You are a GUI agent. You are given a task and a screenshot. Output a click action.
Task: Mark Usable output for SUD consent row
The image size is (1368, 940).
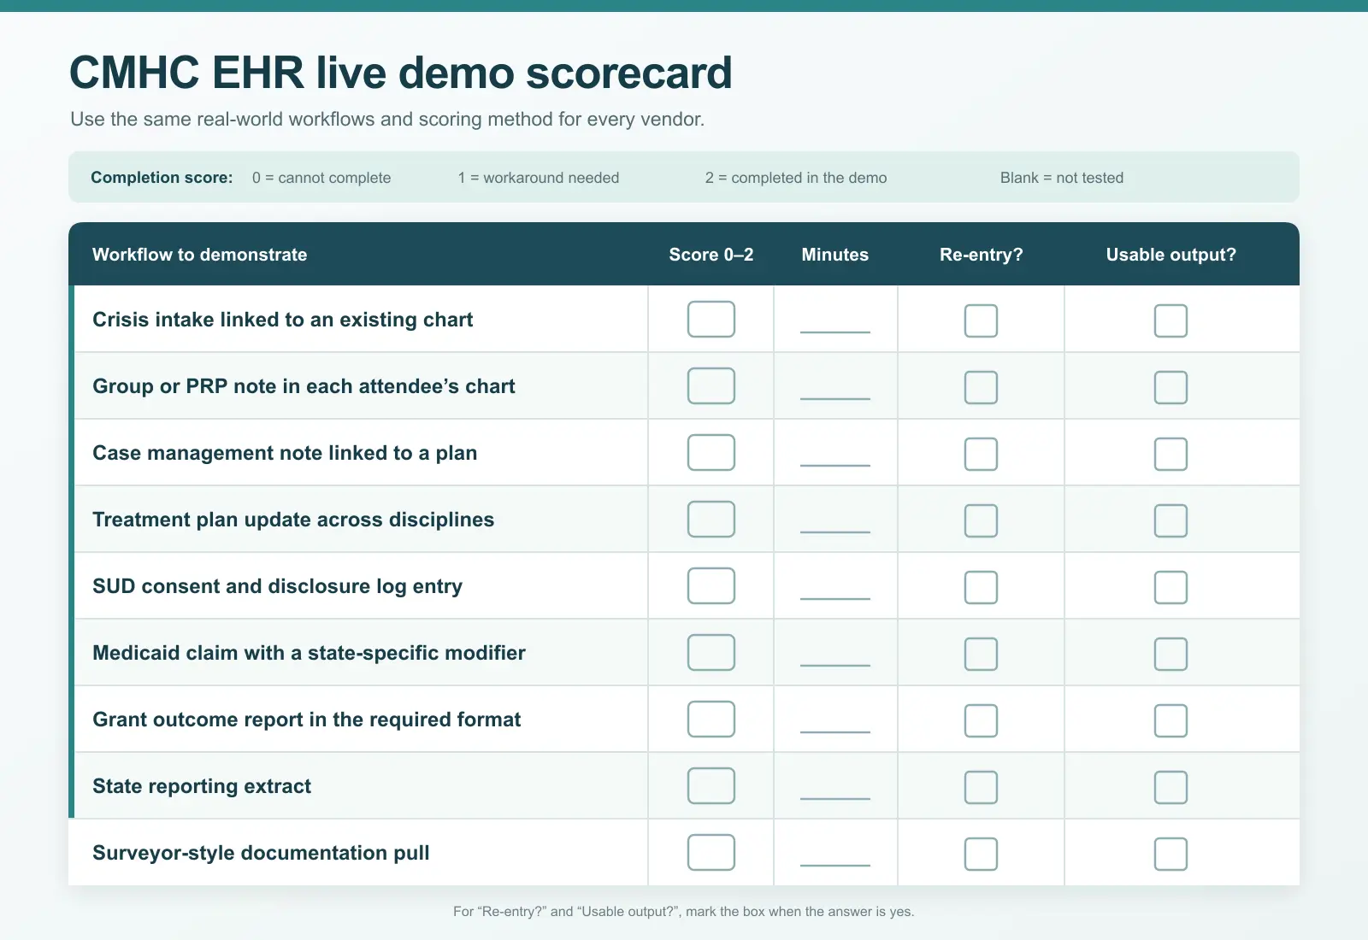[x=1170, y=587]
